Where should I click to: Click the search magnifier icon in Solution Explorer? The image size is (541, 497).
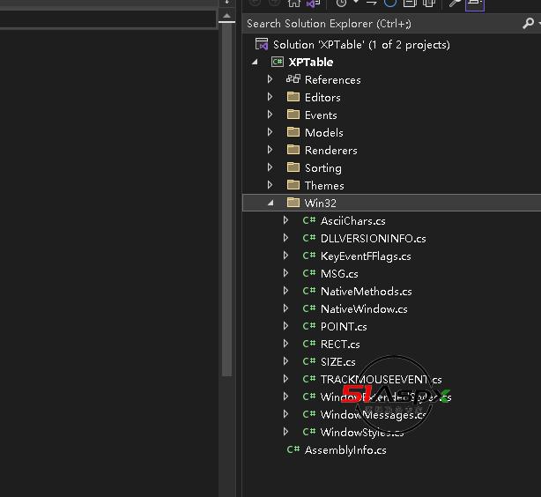(529, 24)
